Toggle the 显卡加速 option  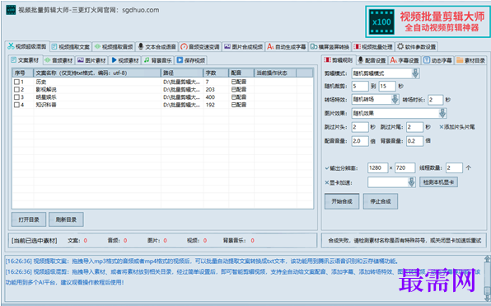pos(339,182)
